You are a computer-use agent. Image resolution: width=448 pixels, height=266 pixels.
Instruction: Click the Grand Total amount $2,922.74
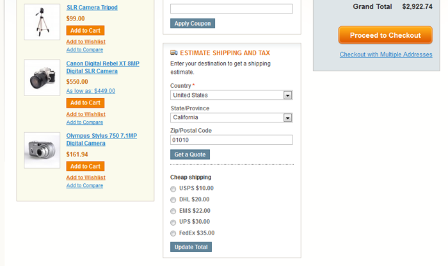click(x=417, y=6)
